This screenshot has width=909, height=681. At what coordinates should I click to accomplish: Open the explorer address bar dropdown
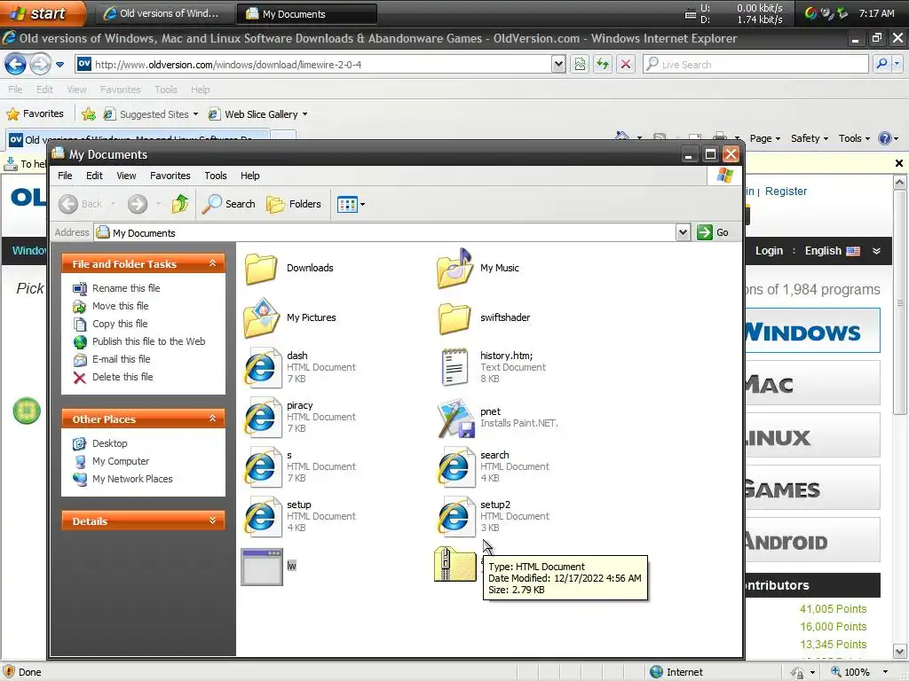click(x=683, y=232)
